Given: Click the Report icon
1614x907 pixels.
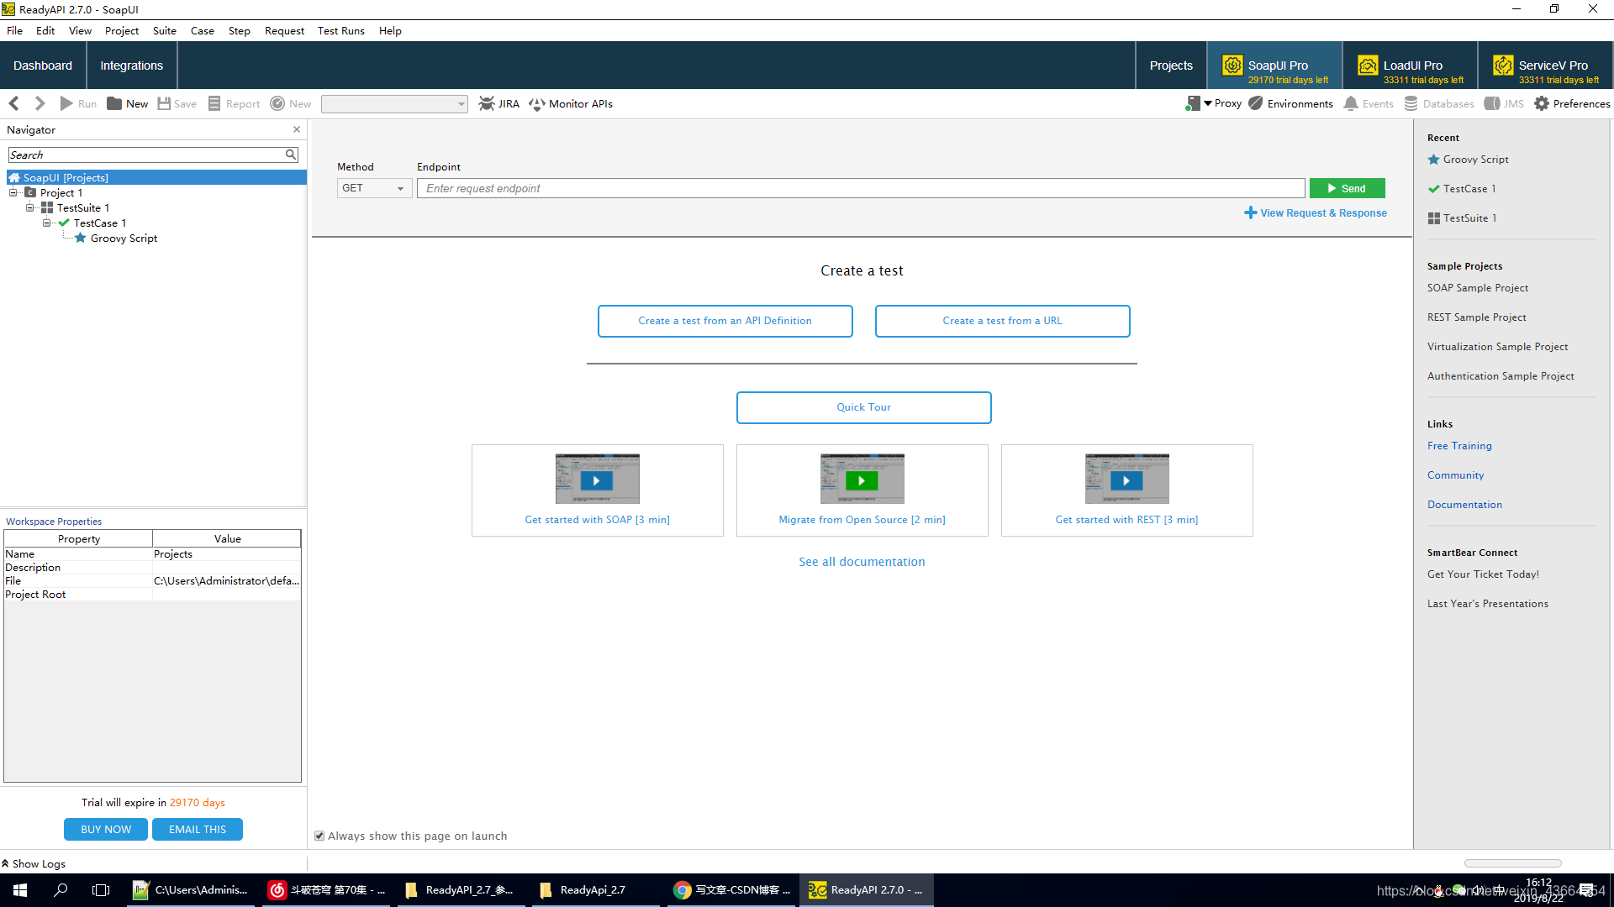Looking at the screenshot, I should pyautogui.click(x=214, y=103).
